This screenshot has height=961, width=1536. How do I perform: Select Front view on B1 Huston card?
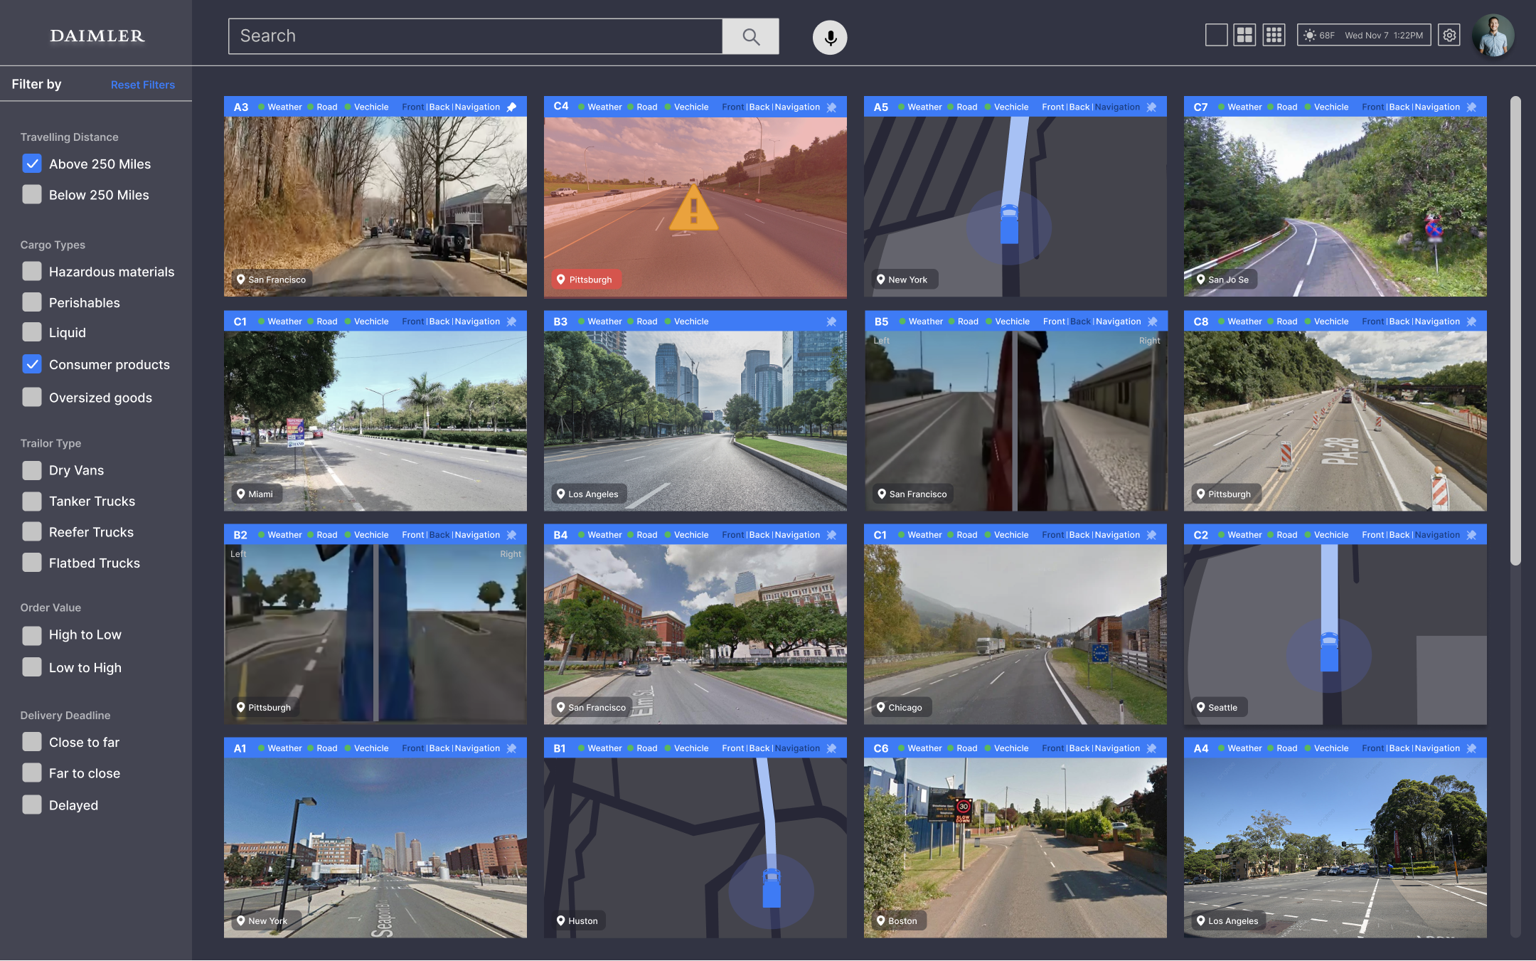pyautogui.click(x=733, y=748)
